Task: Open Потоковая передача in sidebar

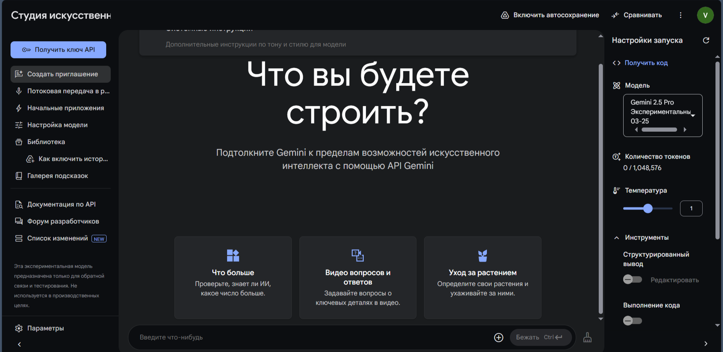Action: (x=61, y=91)
